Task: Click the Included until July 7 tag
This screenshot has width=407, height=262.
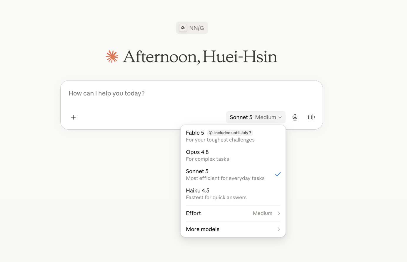Action: pyautogui.click(x=230, y=133)
